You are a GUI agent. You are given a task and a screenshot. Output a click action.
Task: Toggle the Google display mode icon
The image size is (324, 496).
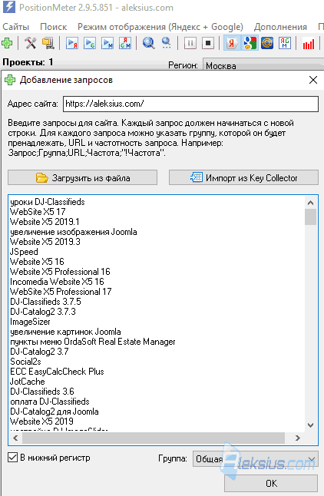(x=250, y=43)
